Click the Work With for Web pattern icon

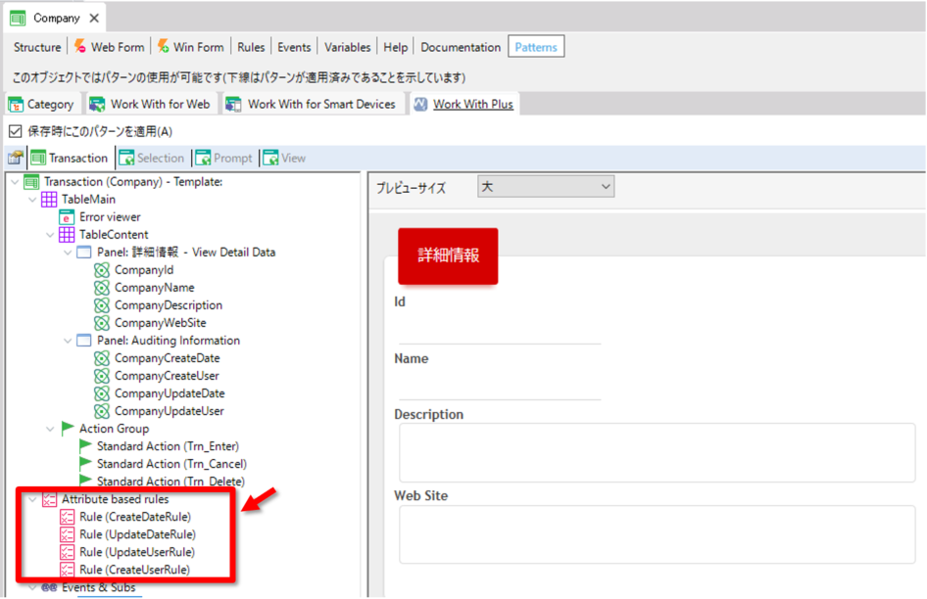coord(97,105)
